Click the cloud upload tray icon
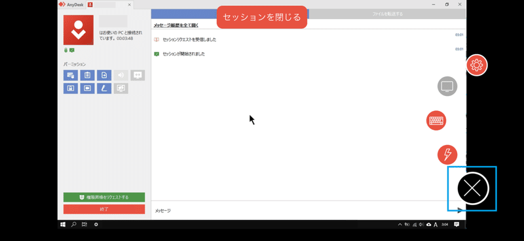The width and height of the screenshot is (524, 241). point(429,225)
